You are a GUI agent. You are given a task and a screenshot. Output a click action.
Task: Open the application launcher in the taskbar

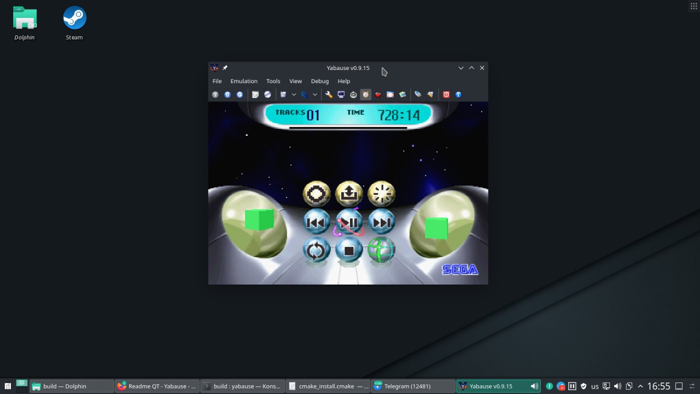point(8,386)
